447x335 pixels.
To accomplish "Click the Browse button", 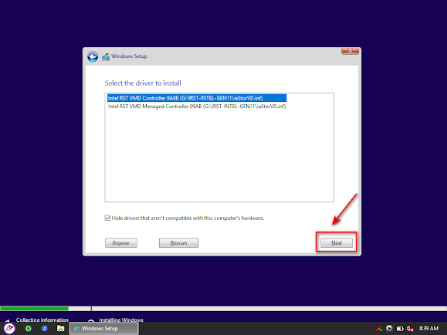I will point(121,243).
